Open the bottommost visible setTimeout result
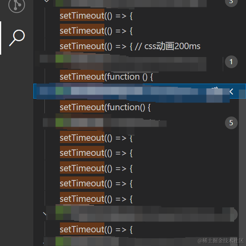This screenshot has width=246, height=246. point(96,229)
